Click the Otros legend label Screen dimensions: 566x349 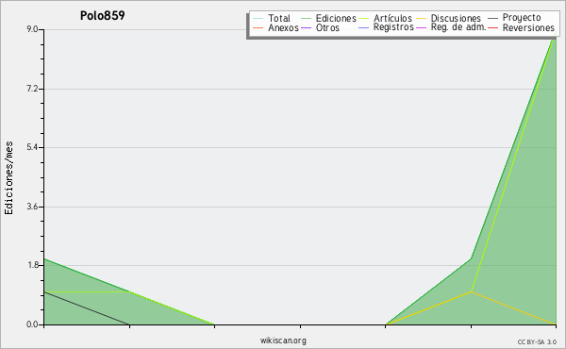coord(327,27)
